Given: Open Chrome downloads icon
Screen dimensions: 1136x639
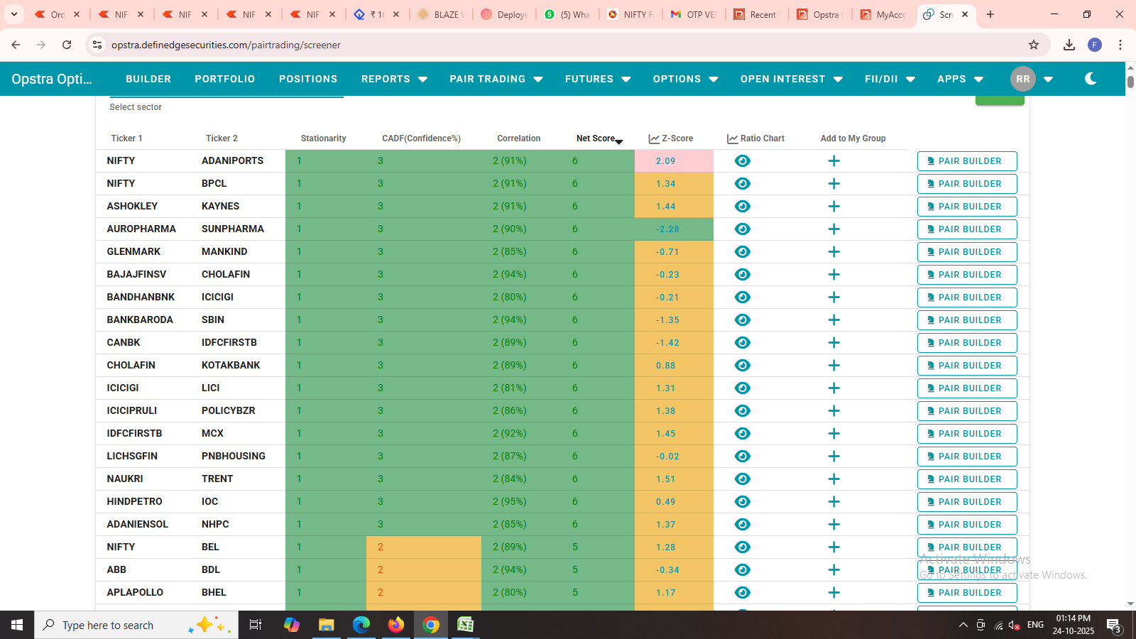Looking at the screenshot, I should pyautogui.click(x=1069, y=45).
